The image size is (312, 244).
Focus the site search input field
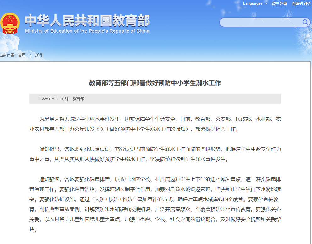coord(265,22)
